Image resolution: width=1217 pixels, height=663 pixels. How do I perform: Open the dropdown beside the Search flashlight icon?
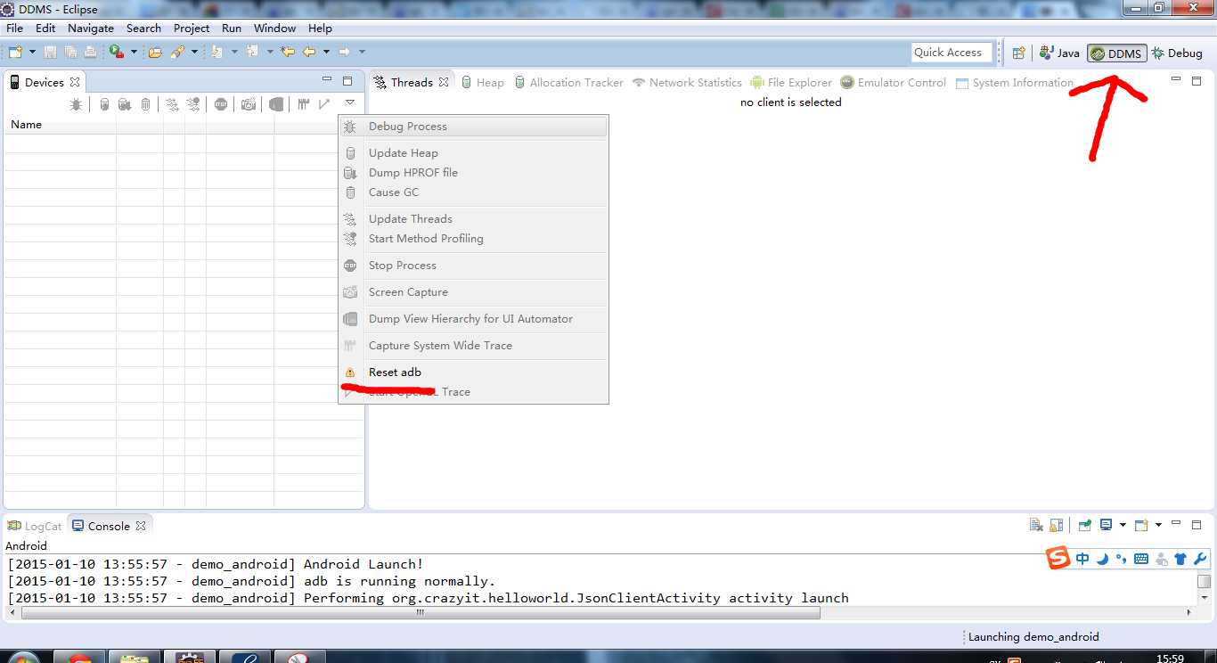194,52
